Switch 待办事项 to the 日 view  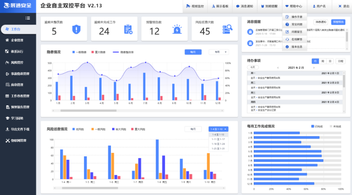[x=330, y=61]
